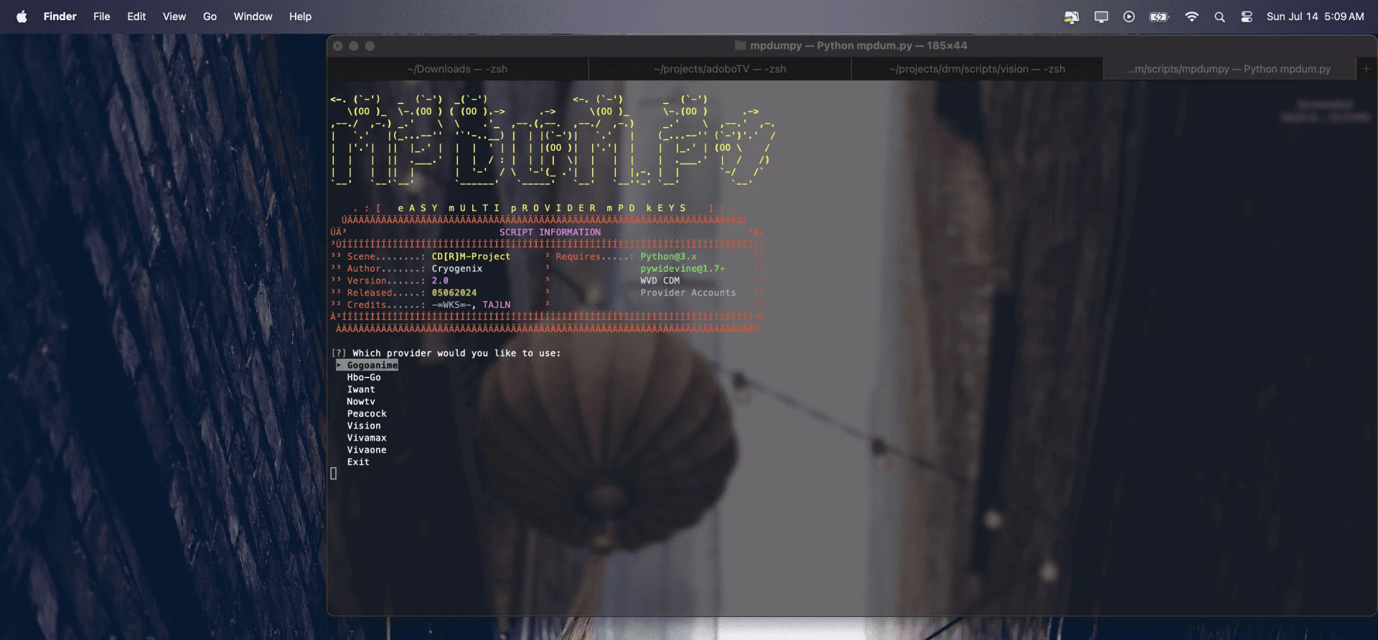1378x640 pixels.
Task: Click the Cryogenix author value
Action: pos(457,268)
